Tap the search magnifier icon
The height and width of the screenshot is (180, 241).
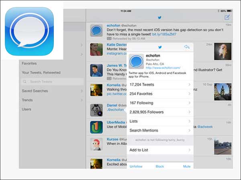pyautogui.click(x=25, y=82)
